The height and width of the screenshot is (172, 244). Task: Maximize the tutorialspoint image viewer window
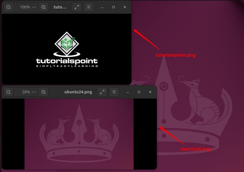114,7
